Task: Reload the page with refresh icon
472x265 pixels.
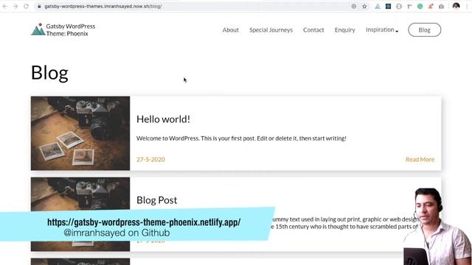Action: (27, 7)
